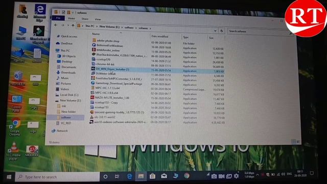Go up one folder level
Viewport: 327px width, 184px height.
[73, 26]
